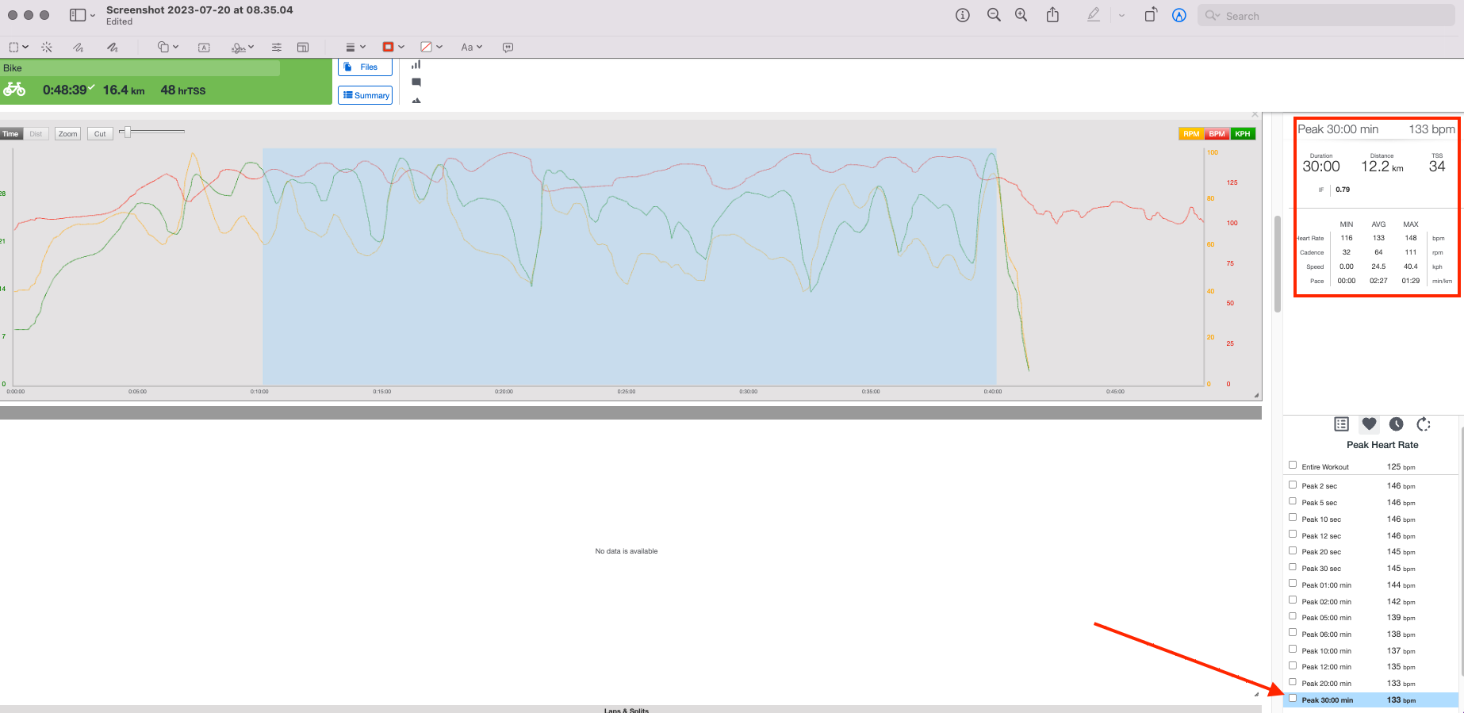Click the Zoom In magnifier icon
Image resolution: width=1464 pixels, height=713 pixels.
(x=1021, y=15)
